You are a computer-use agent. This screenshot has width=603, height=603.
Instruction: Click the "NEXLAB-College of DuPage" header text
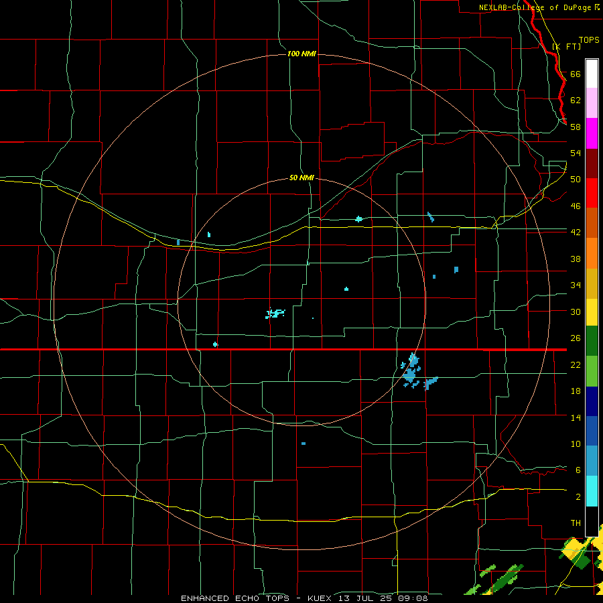coord(535,7)
